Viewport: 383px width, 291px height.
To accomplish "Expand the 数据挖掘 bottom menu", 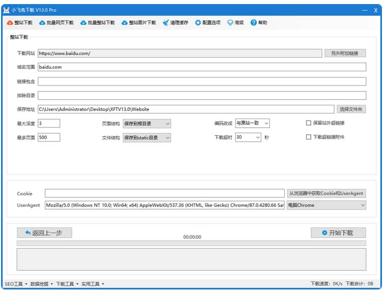I will pyautogui.click(x=41, y=284).
